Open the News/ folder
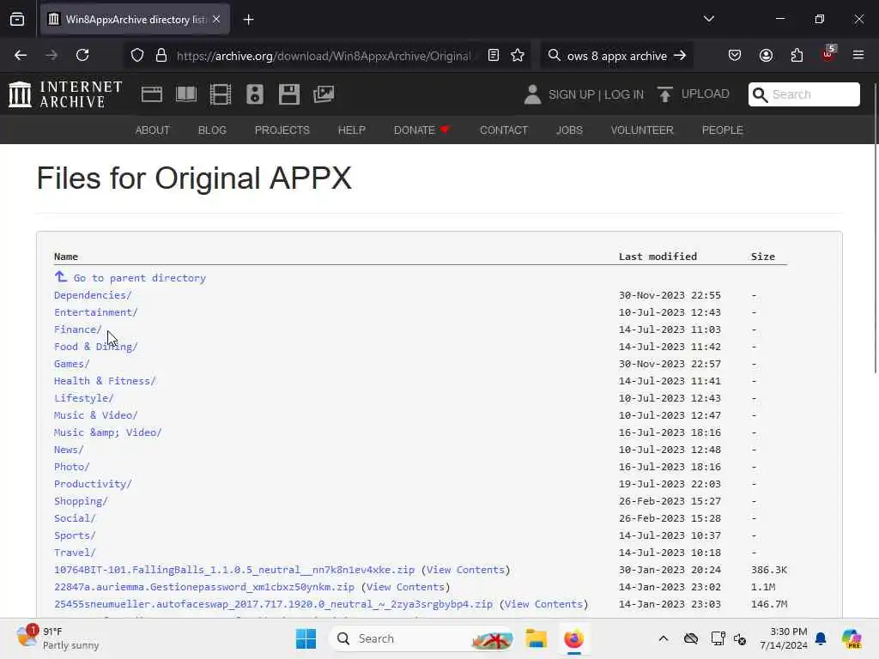The width and height of the screenshot is (879, 659). (69, 450)
